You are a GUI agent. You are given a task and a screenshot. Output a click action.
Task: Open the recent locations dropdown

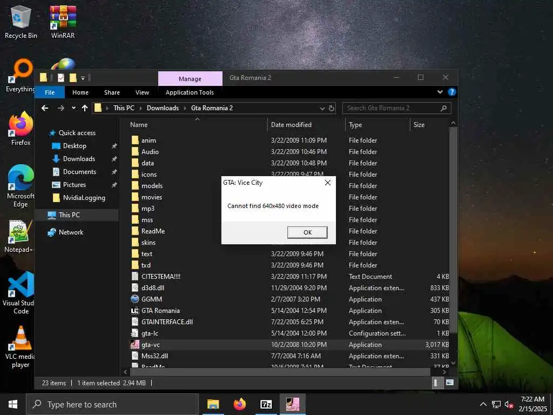point(73,108)
